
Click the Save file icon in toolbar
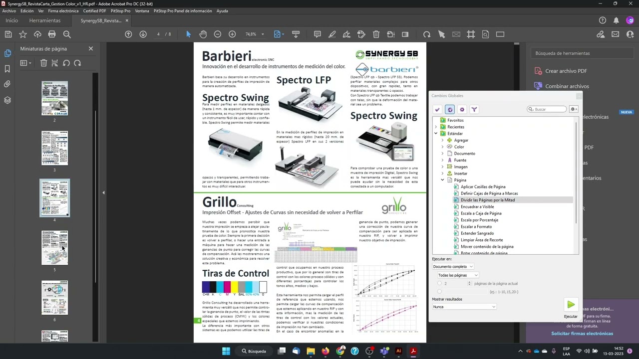[8, 34]
